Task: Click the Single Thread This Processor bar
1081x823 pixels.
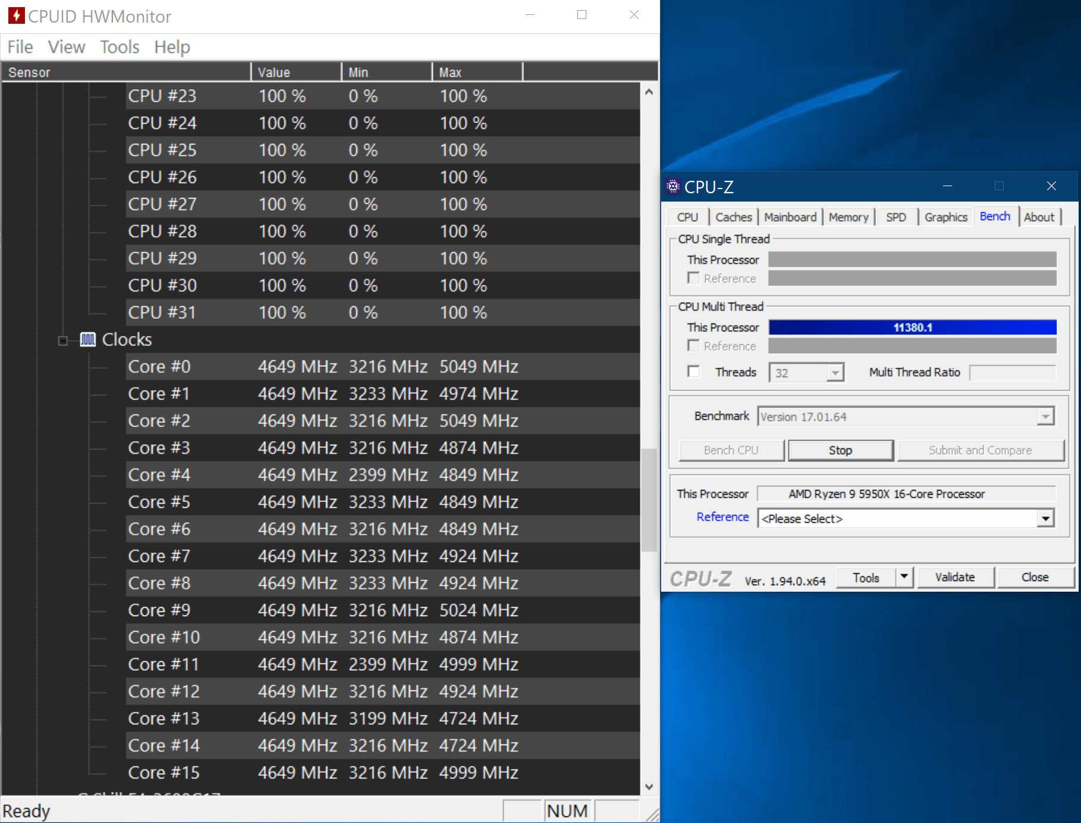Action: [912, 259]
